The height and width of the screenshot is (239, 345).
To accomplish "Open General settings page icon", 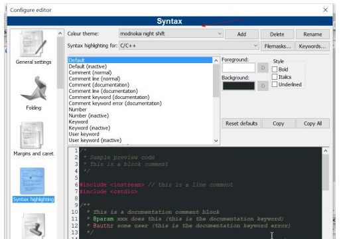I will [33, 44].
